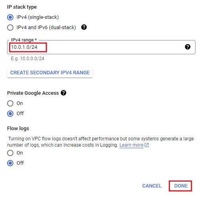Click the Private Google Access heading text
Screen dimensions: 207x206
tap(33, 93)
